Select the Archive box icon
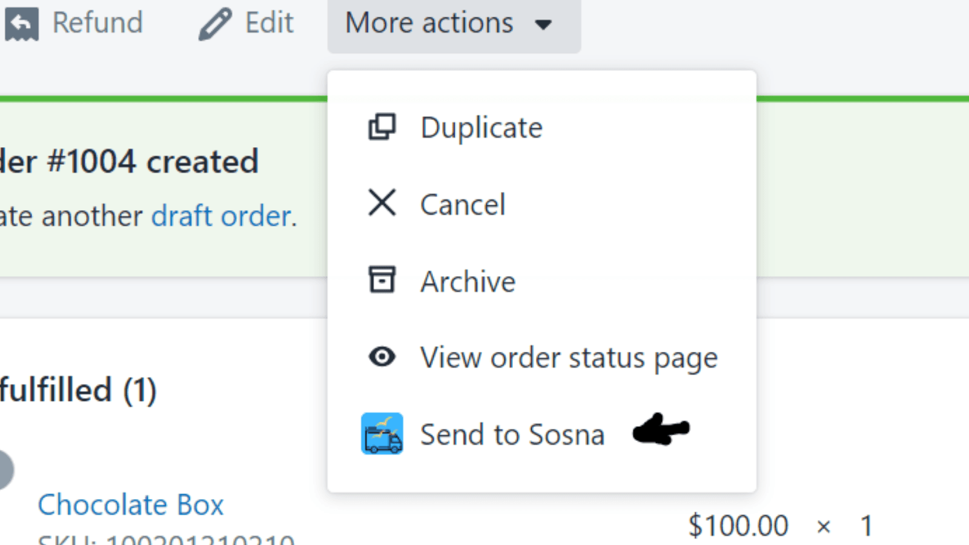This screenshot has height=545, width=969. [381, 280]
